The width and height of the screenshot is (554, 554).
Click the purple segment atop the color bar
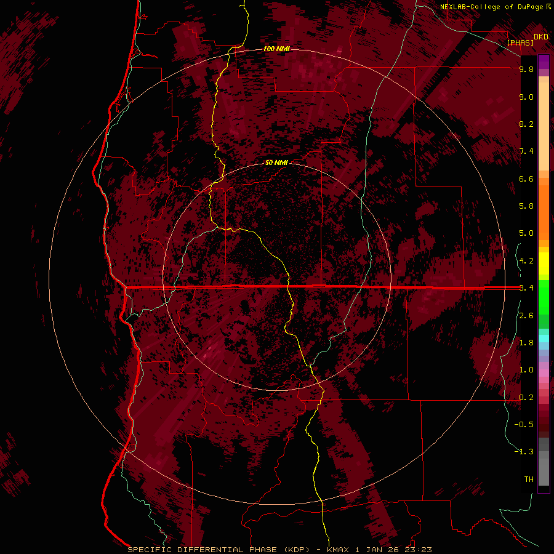click(544, 62)
